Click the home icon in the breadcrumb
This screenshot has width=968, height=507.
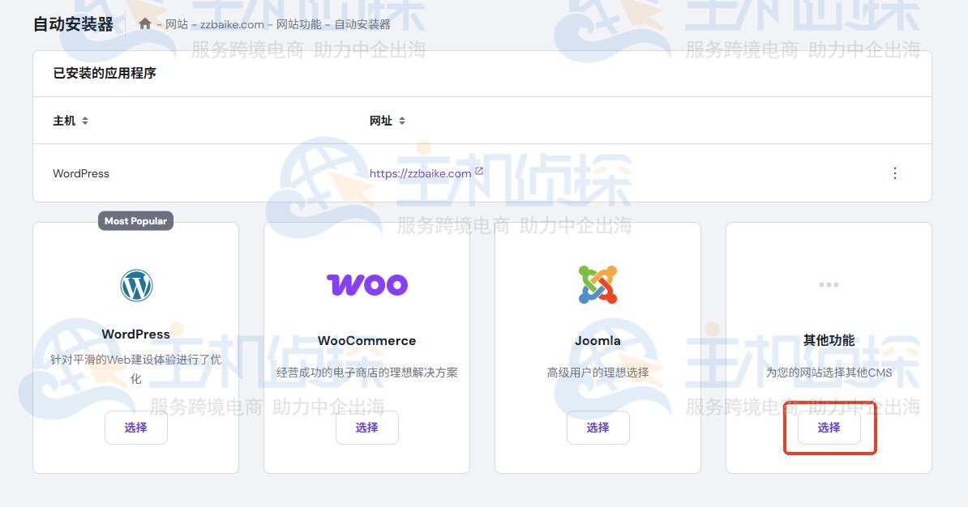pos(147,23)
